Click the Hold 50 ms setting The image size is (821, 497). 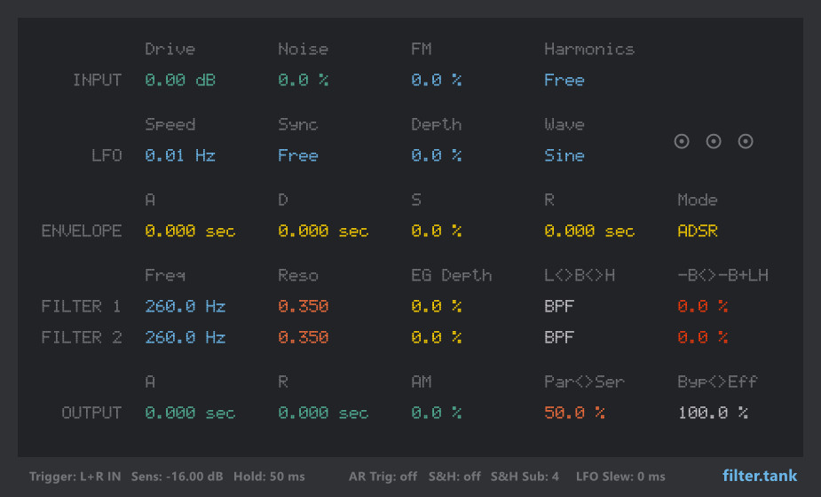coord(269,477)
